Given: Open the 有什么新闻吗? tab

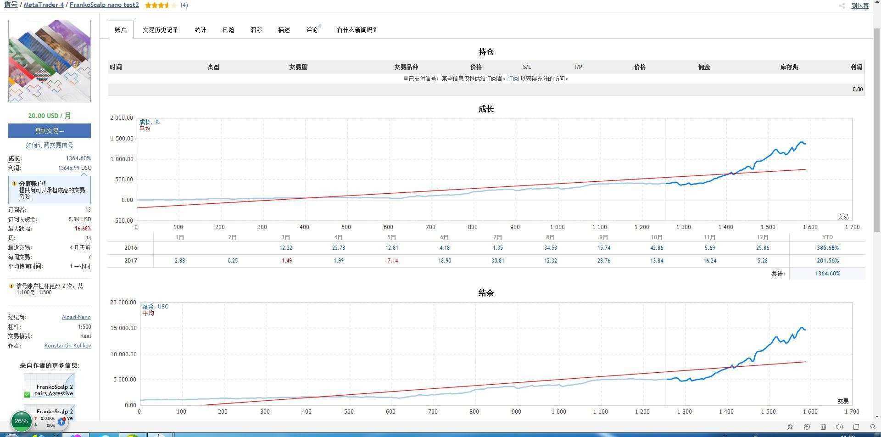Looking at the screenshot, I should [x=357, y=30].
